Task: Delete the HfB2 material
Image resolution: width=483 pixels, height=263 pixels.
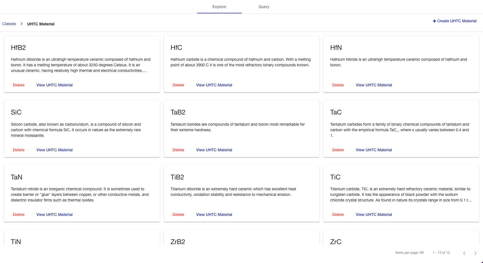Action: 19,85
